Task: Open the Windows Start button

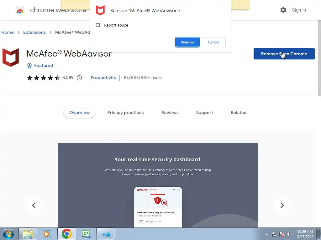Action: click(x=8, y=234)
